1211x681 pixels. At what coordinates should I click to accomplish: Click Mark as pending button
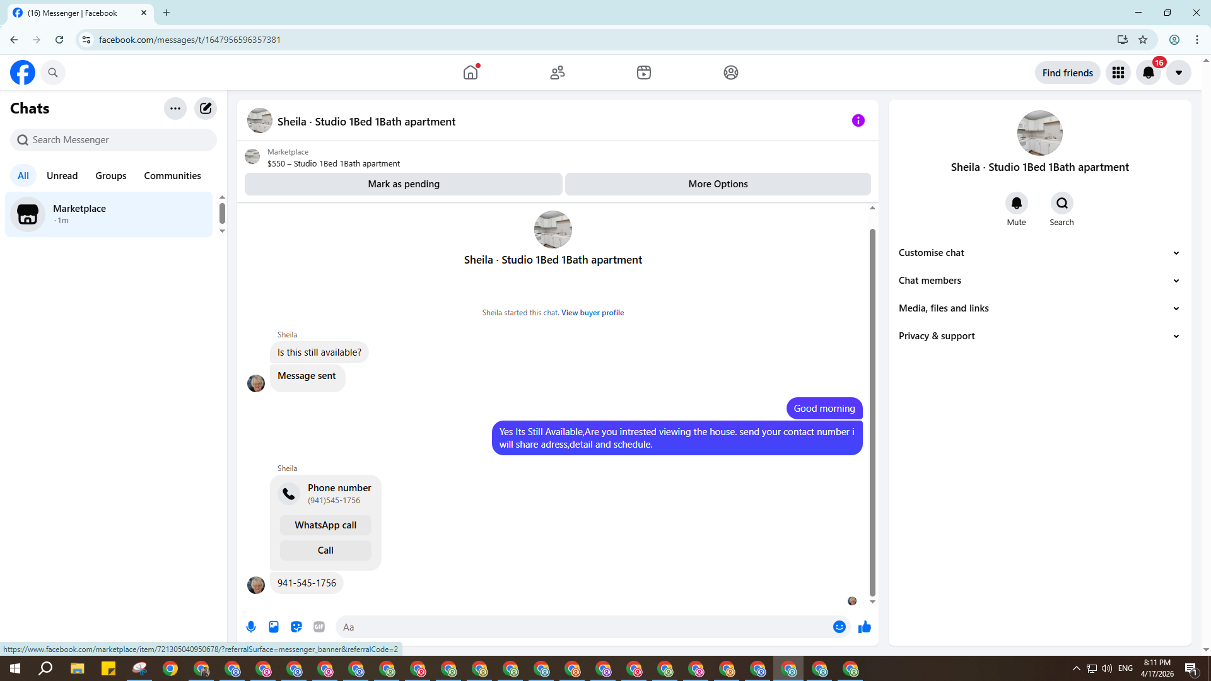tap(404, 184)
